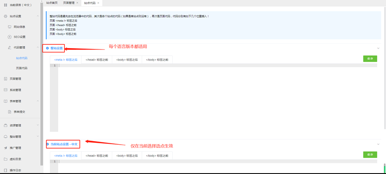Click the cloud icon for 整站管理
386x174 pixels.
click(x=5, y=137)
